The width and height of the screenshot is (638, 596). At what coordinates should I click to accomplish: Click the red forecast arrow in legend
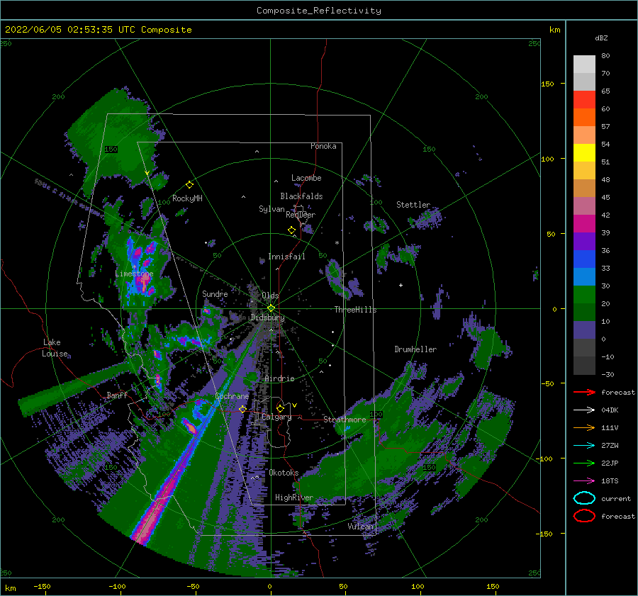pos(584,392)
